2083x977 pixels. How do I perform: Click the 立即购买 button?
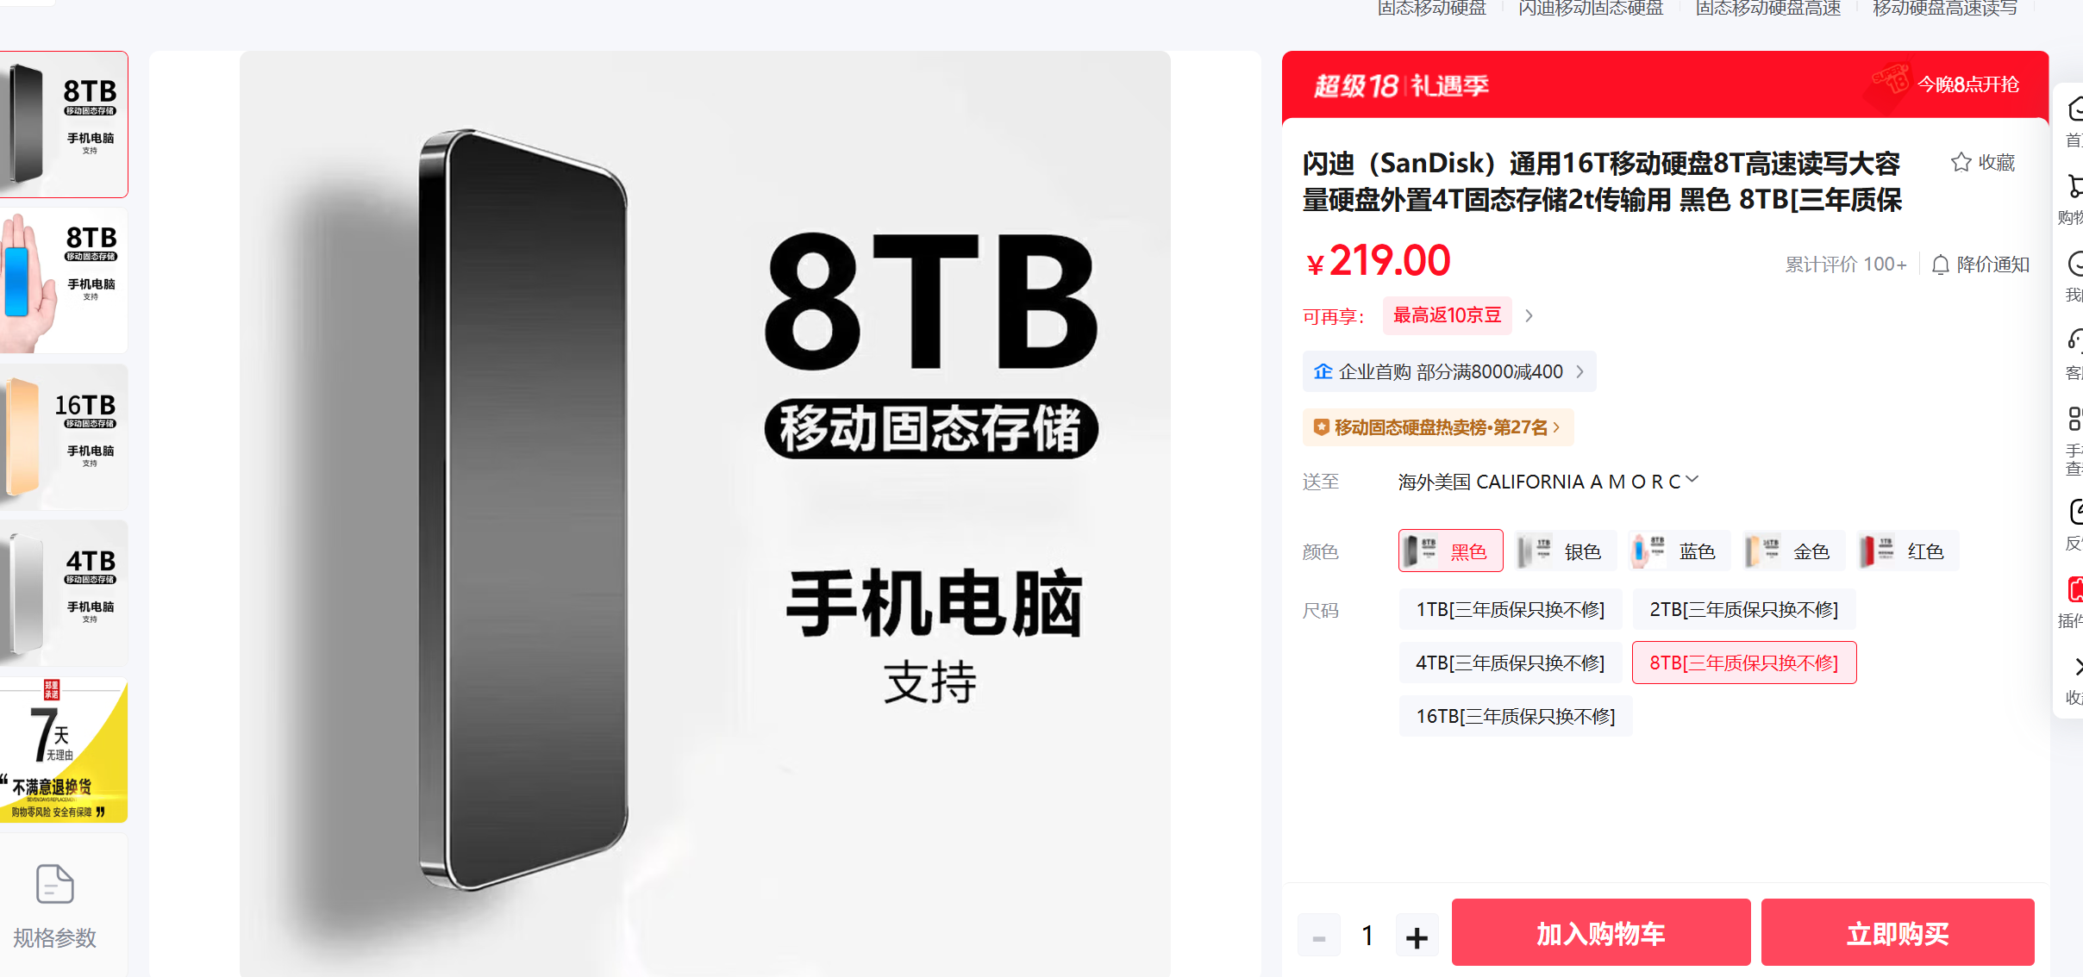pos(1898,932)
